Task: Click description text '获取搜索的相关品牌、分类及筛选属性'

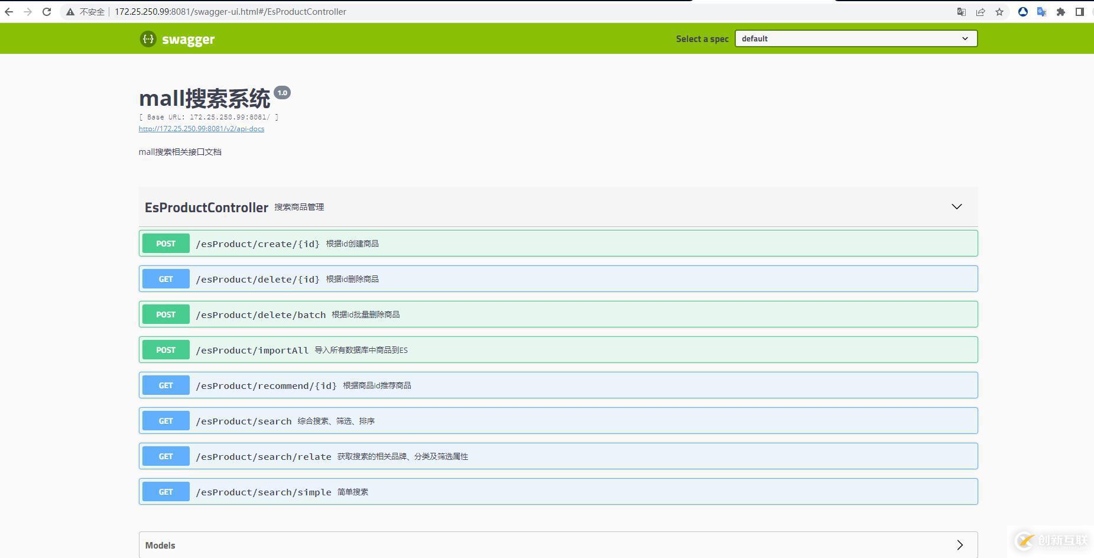Action: pos(402,456)
